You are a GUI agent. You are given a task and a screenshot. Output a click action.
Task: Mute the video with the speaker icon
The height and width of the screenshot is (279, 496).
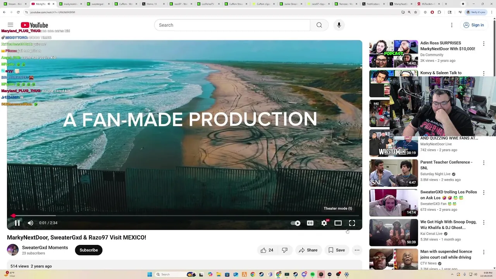tap(31, 223)
